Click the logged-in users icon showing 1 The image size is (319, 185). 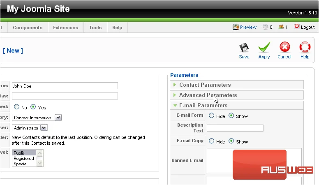click(281, 27)
